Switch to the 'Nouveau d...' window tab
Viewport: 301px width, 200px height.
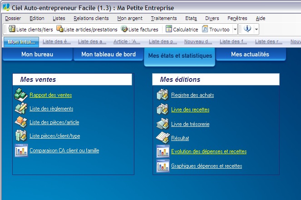pos(198,41)
